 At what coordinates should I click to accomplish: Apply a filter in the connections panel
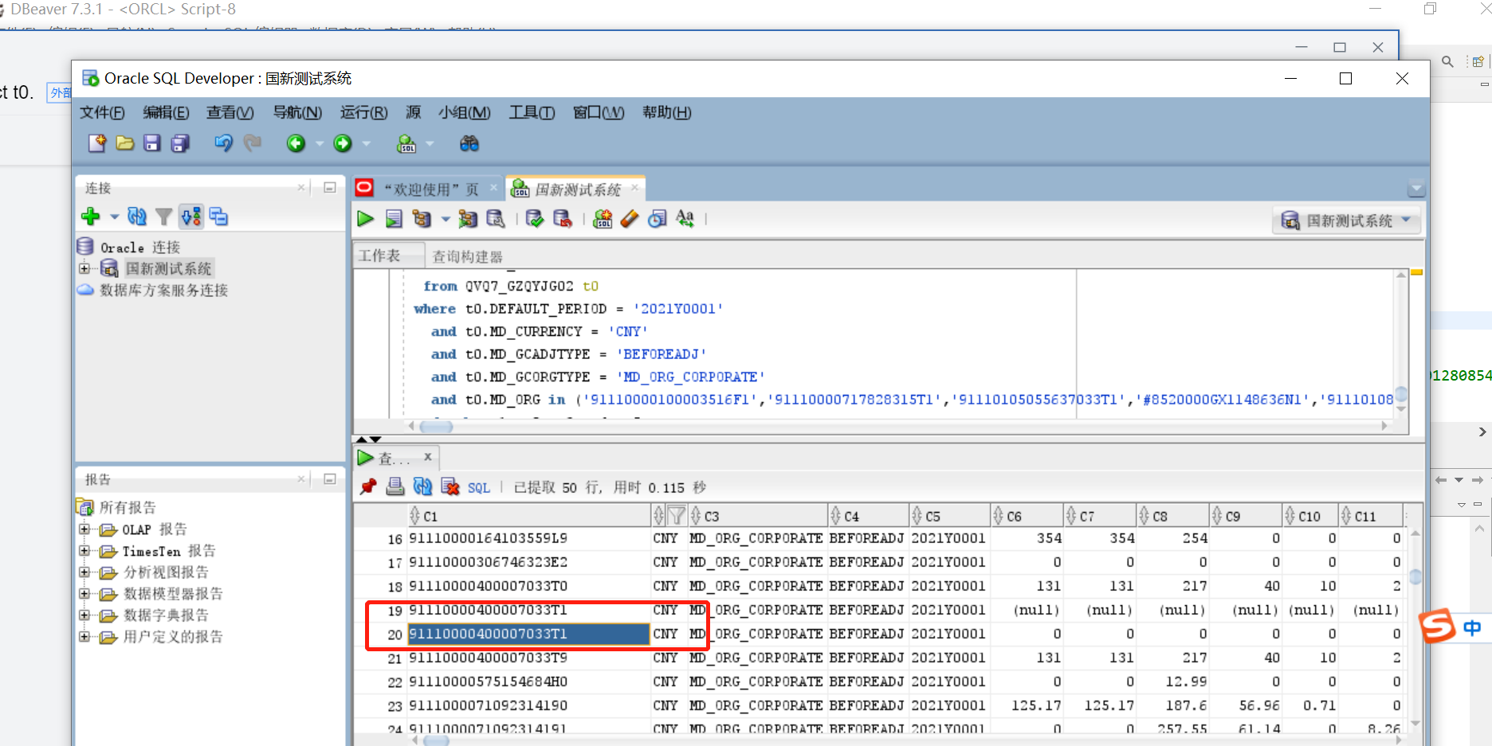click(164, 217)
